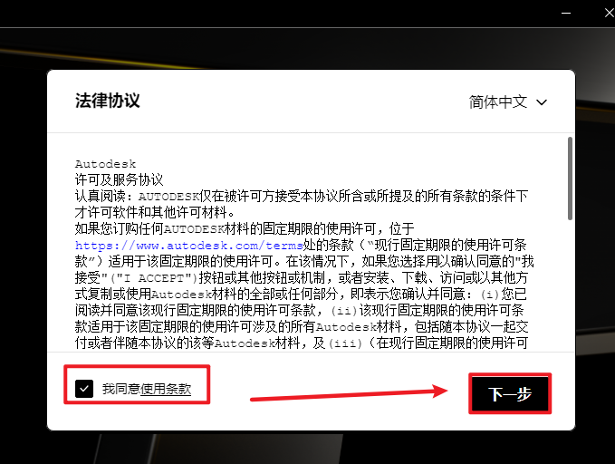Click the chevron arrow beside 简体中文
615x464 pixels.
coord(542,102)
